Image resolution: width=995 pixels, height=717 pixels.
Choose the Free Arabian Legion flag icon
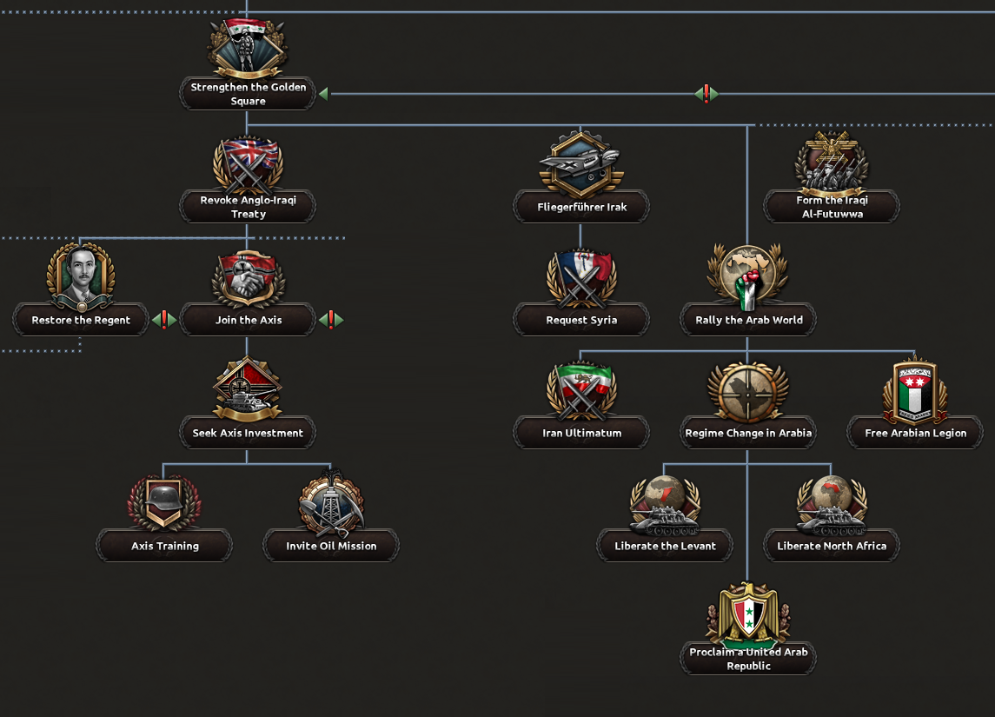click(x=915, y=390)
